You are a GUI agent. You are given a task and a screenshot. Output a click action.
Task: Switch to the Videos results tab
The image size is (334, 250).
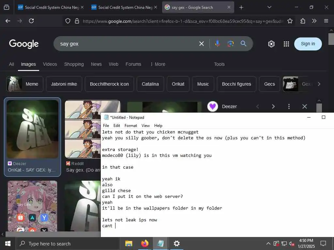point(50,64)
